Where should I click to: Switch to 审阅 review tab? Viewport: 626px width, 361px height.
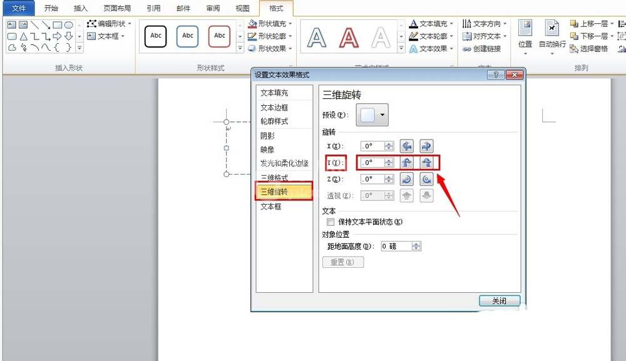point(213,8)
